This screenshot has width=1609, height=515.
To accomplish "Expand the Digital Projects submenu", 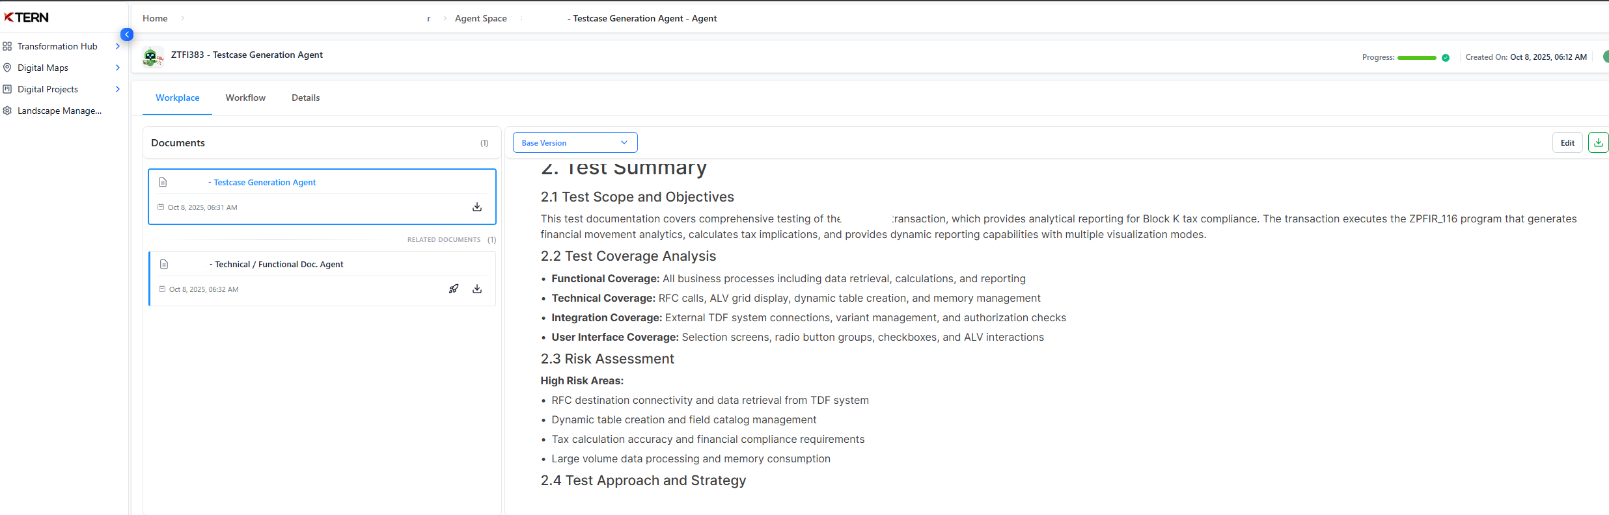I will (x=117, y=89).
